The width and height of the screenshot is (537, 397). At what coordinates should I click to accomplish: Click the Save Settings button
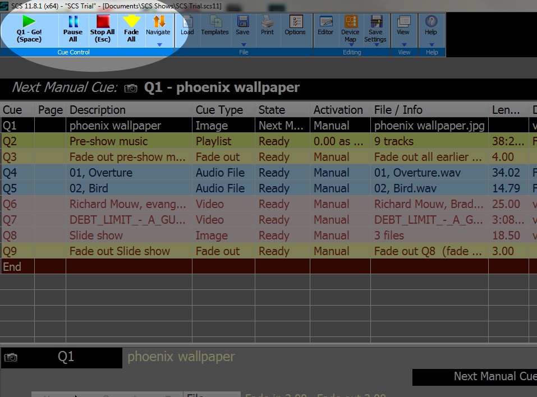pos(375,29)
